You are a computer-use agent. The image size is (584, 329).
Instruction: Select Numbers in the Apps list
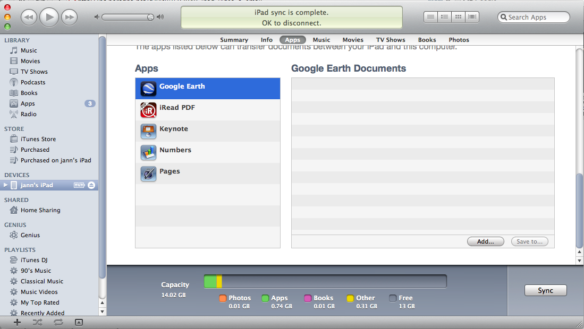(x=207, y=152)
